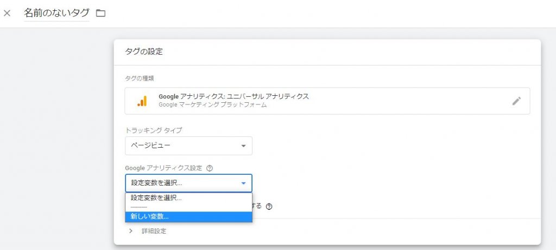Open the トラッキング タイプ dropdown ページビュー
This screenshot has width=556, height=250.
coord(188,146)
